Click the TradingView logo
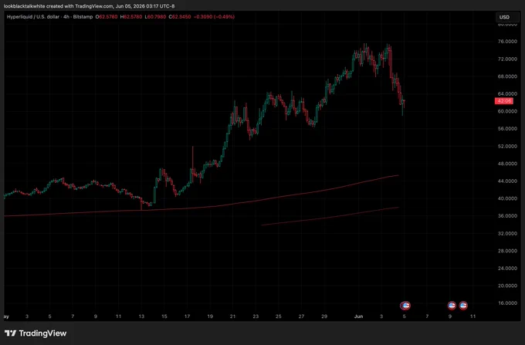 pos(36,333)
